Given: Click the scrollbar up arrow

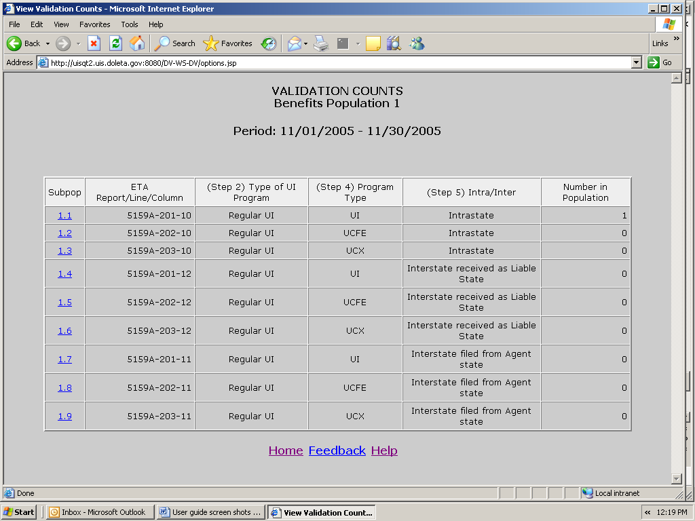Looking at the screenshot, I should tap(677, 79).
